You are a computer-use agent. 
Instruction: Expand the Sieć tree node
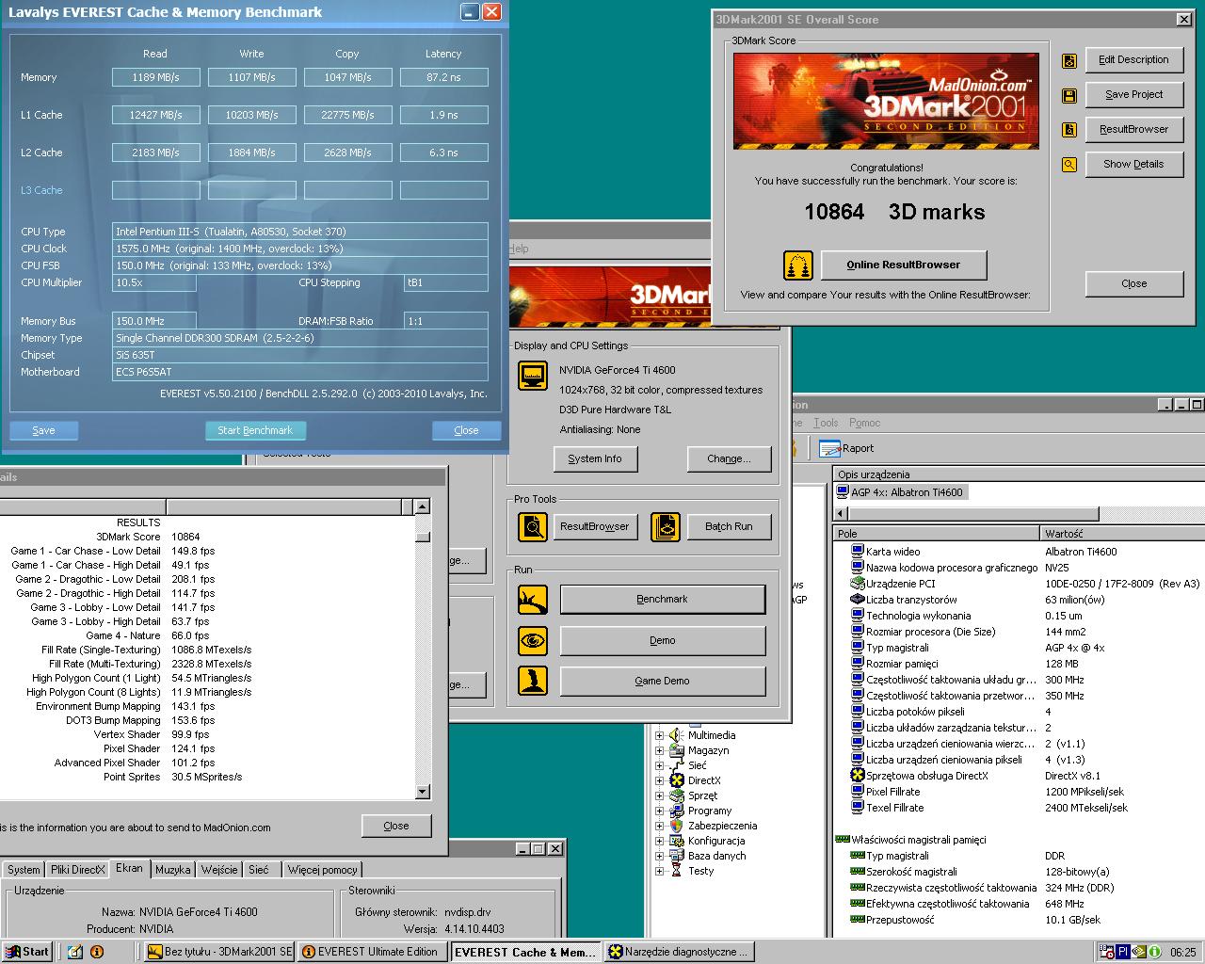[660, 765]
